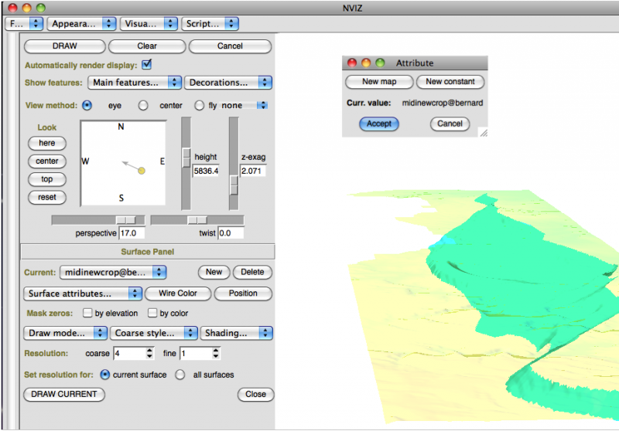
Task: Reset the view with reset button
Action: click(x=46, y=197)
